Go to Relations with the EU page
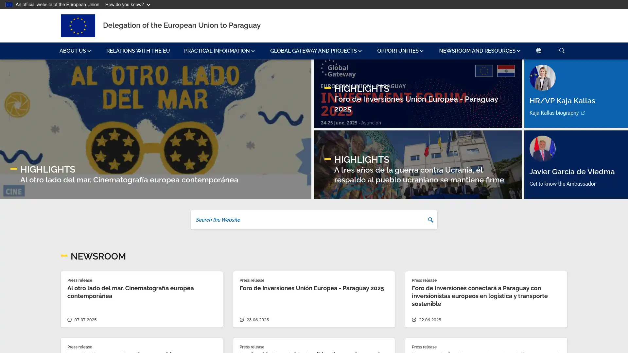The height and width of the screenshot is (353, 628). (138, 51)
